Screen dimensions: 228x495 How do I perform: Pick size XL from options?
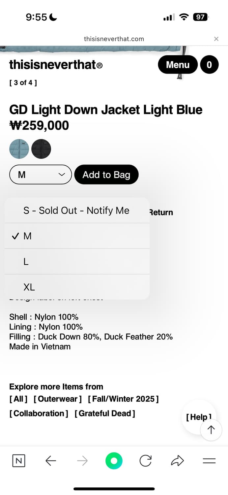click(77, 287)
